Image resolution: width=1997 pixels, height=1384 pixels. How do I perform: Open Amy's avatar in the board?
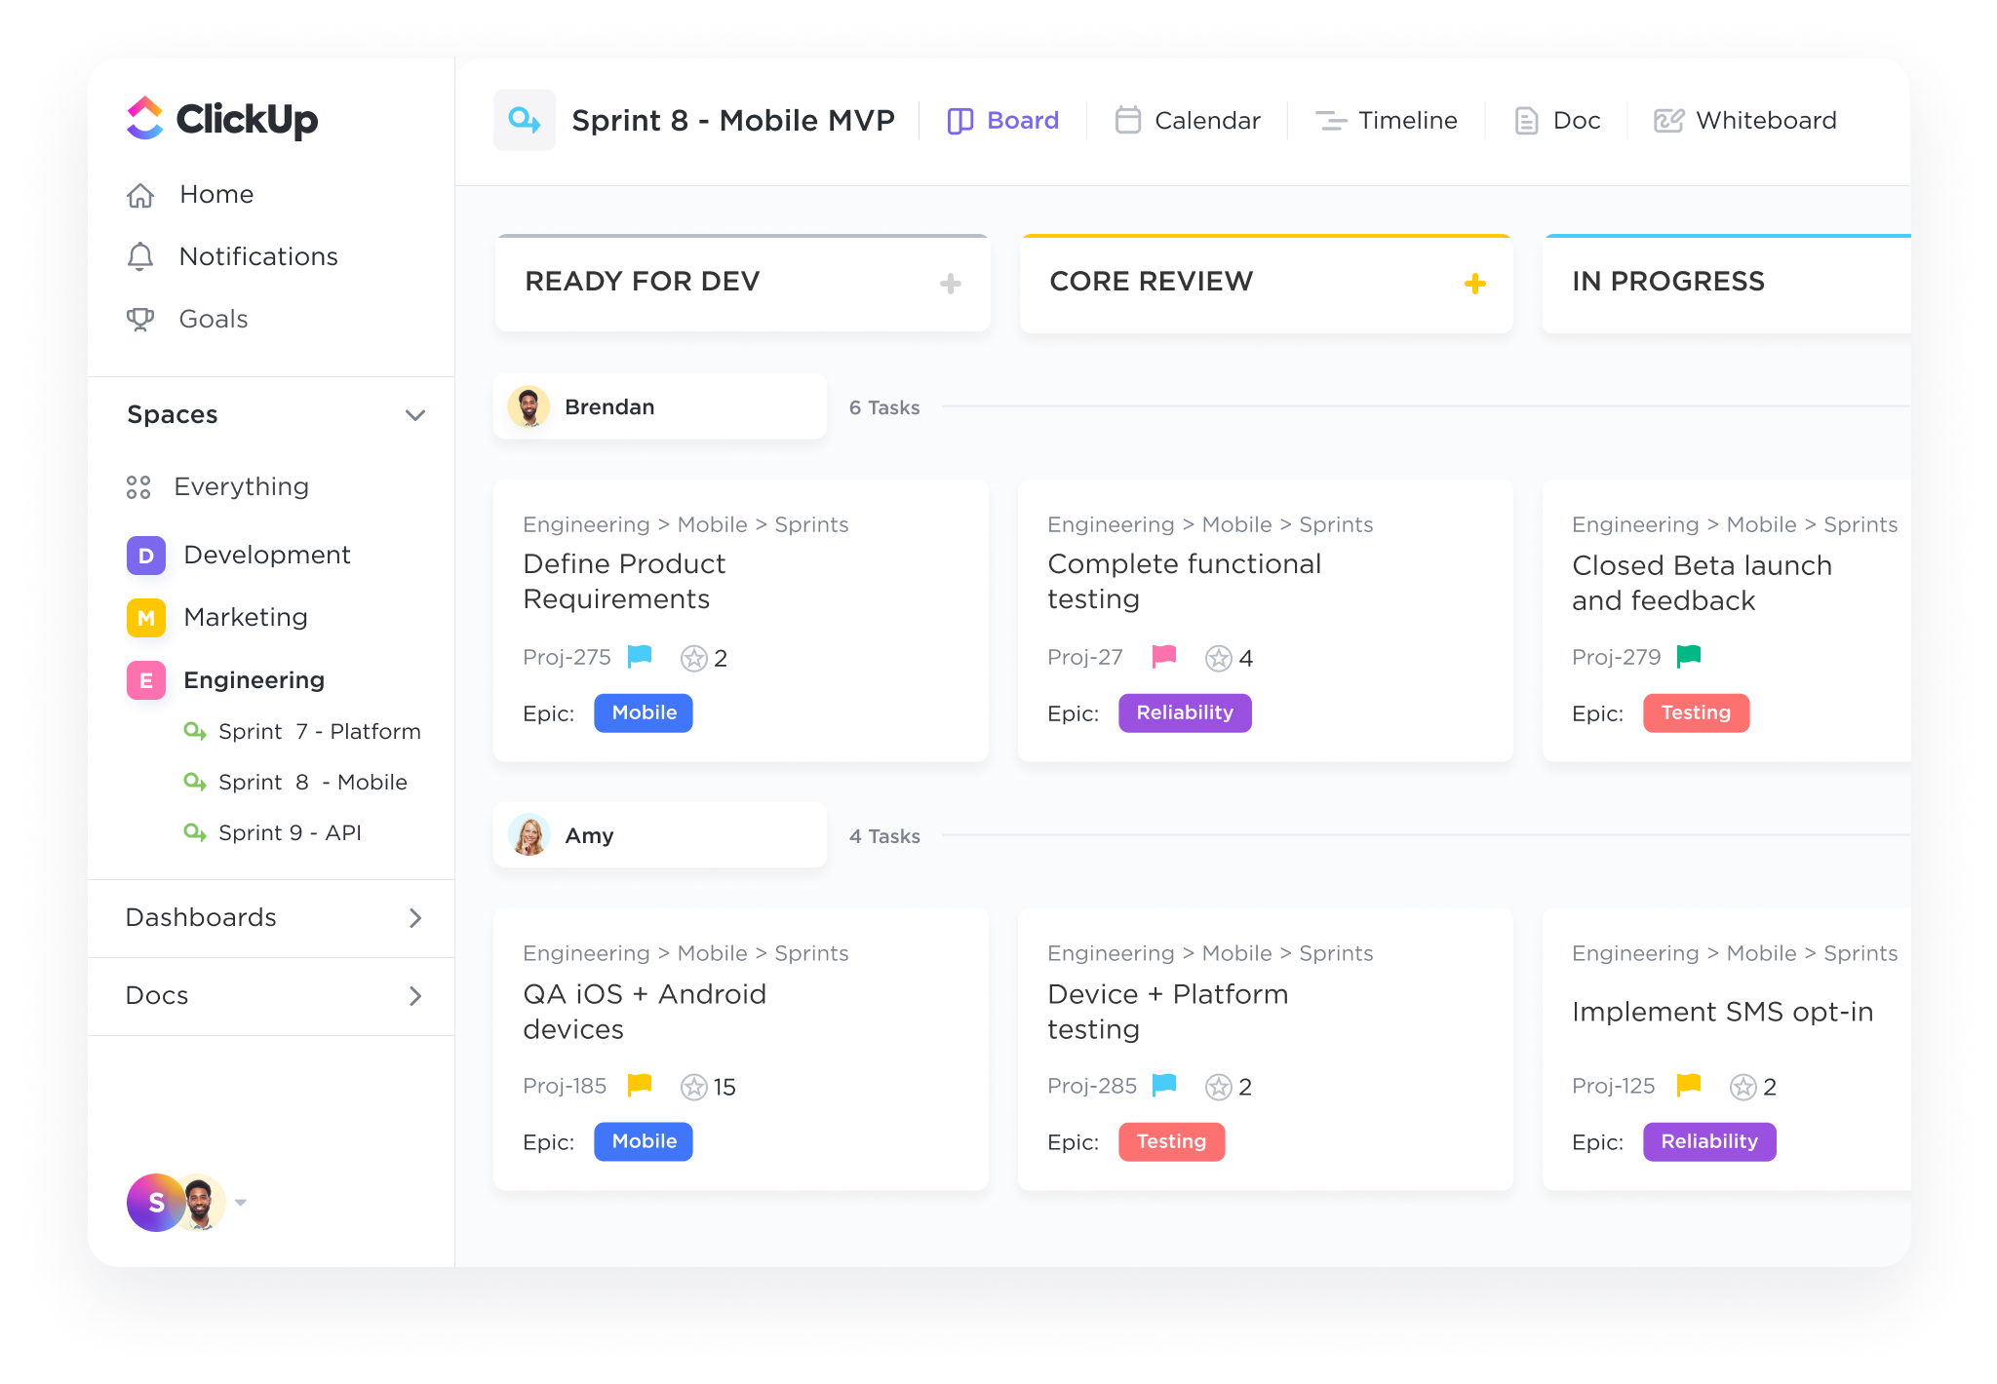click(529, 834)
